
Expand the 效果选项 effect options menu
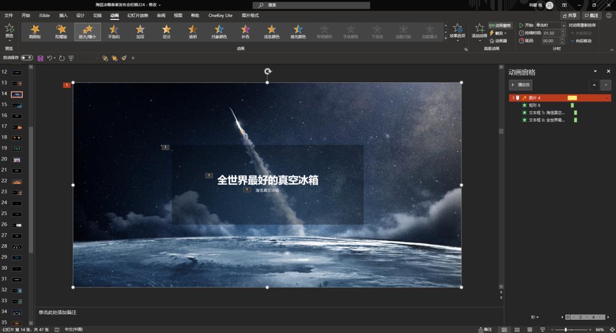(x=457, y=31)
